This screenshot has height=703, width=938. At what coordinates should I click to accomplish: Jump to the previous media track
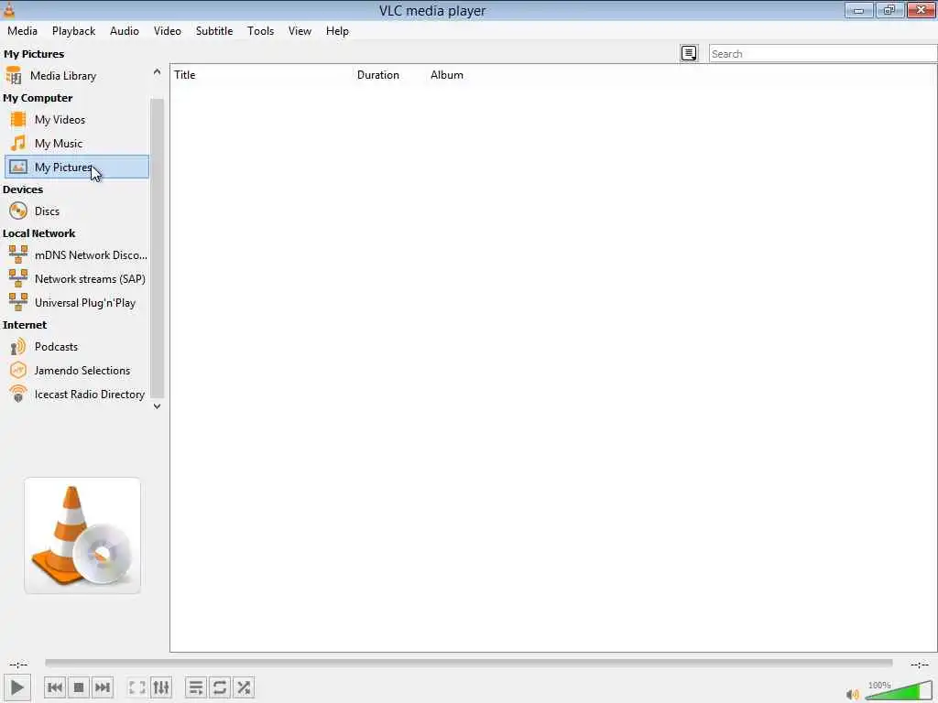pyautogui.click(x=55, y=687)
